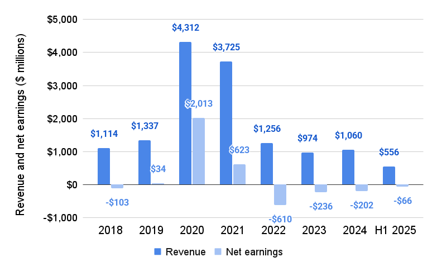Click the 2023 Revenue bar
This screenshot has height=271, width=437.
point(308,168)
